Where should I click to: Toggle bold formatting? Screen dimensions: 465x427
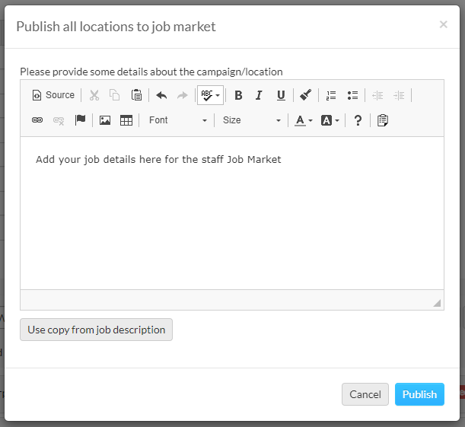238,95
